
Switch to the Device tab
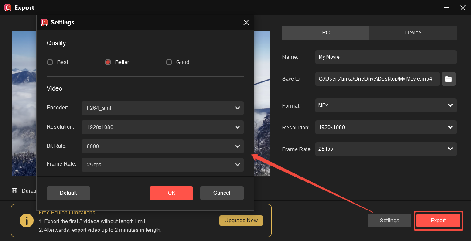413,32
